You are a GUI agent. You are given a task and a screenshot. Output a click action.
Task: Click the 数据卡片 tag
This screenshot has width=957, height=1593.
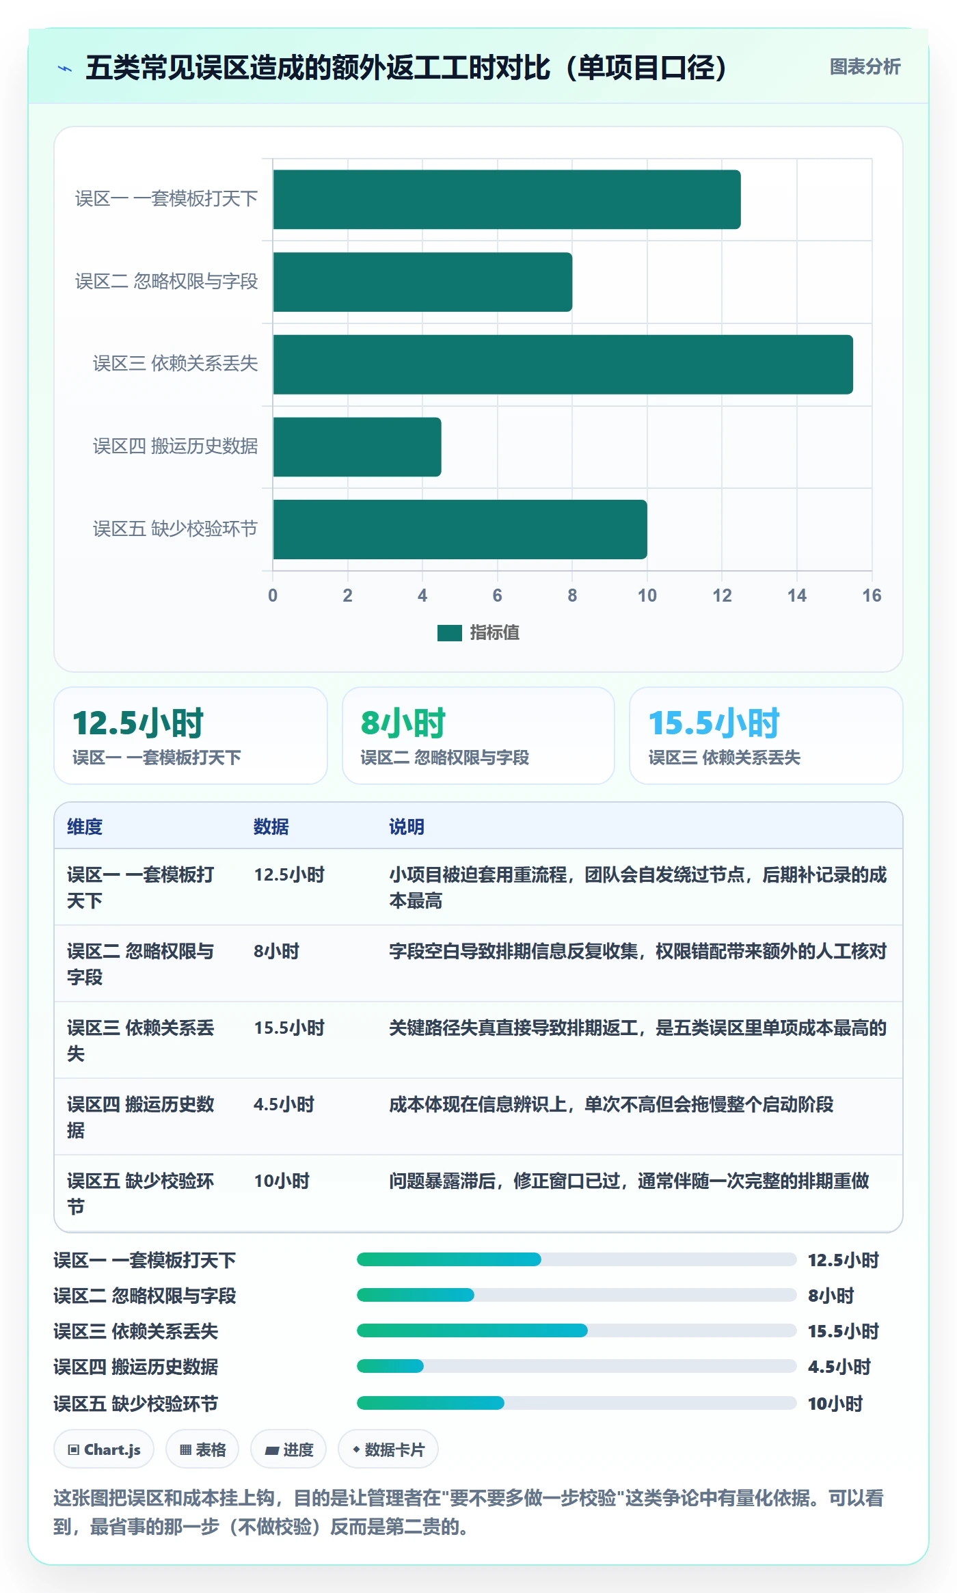(388, 1449)
